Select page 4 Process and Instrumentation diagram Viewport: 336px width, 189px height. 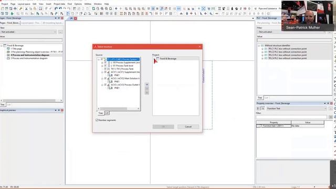click(30, 55)
